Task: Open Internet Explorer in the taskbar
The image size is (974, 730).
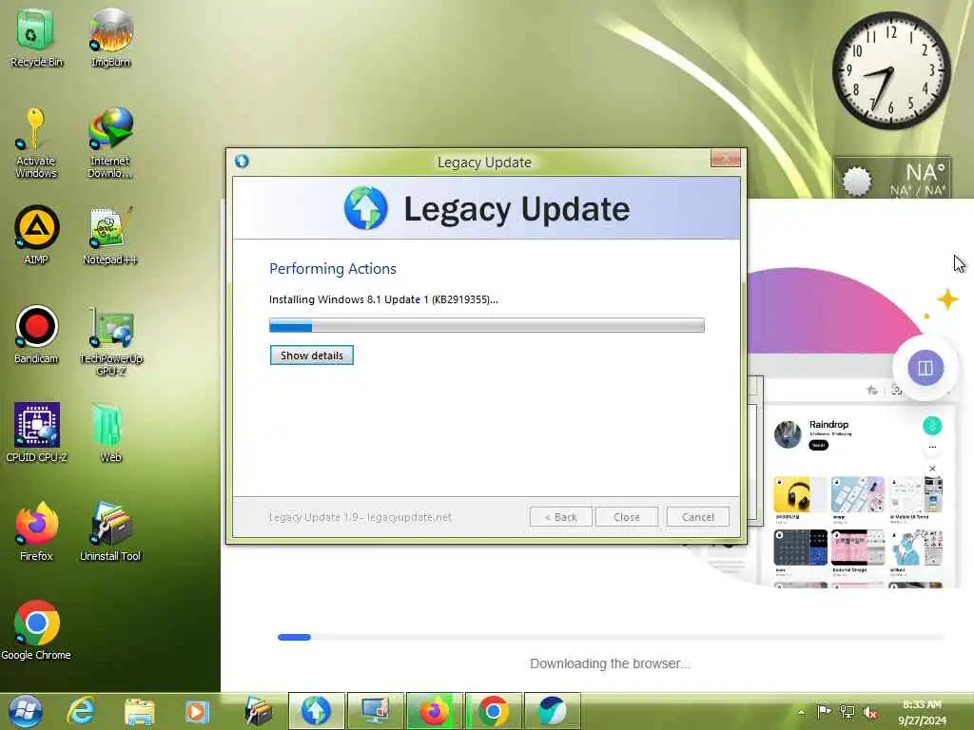Action: 82,711
